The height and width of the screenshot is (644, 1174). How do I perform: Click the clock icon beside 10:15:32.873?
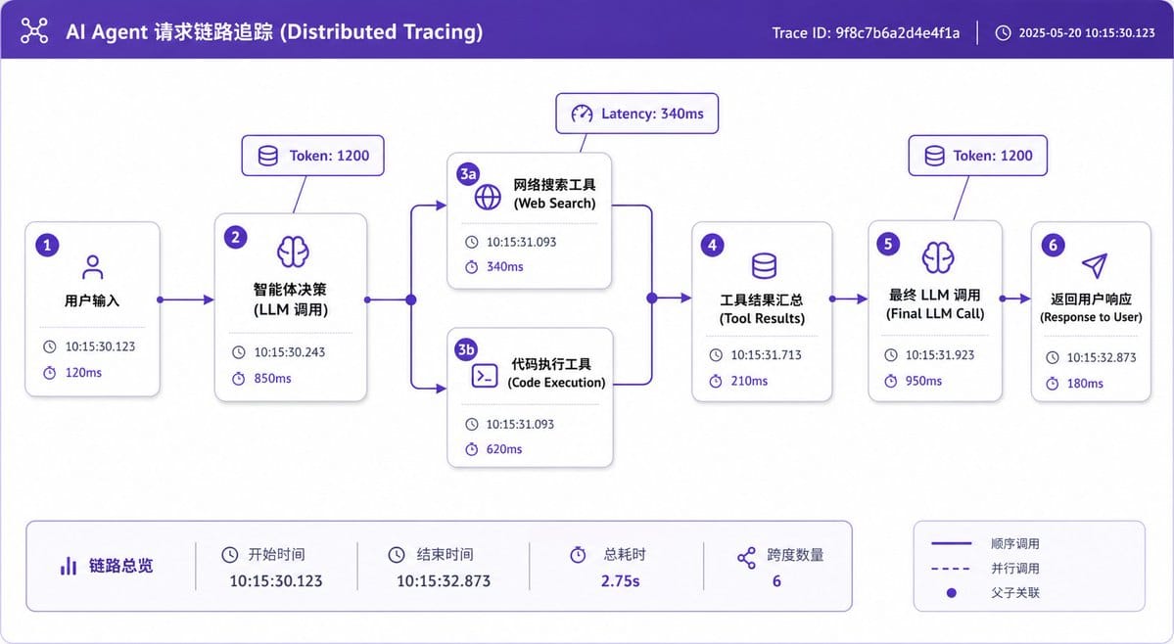click(1052, 357)
